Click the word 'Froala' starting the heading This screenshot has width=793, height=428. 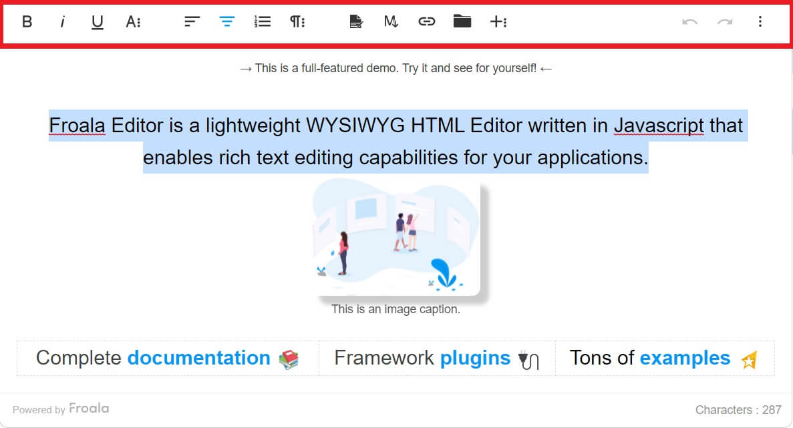pos(77,126)
